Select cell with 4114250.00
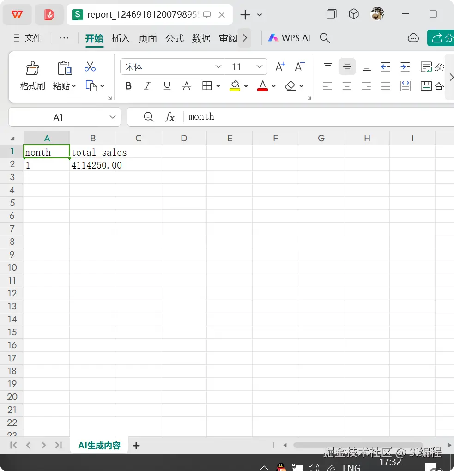454x471 pixels. [x=92, y=165]
